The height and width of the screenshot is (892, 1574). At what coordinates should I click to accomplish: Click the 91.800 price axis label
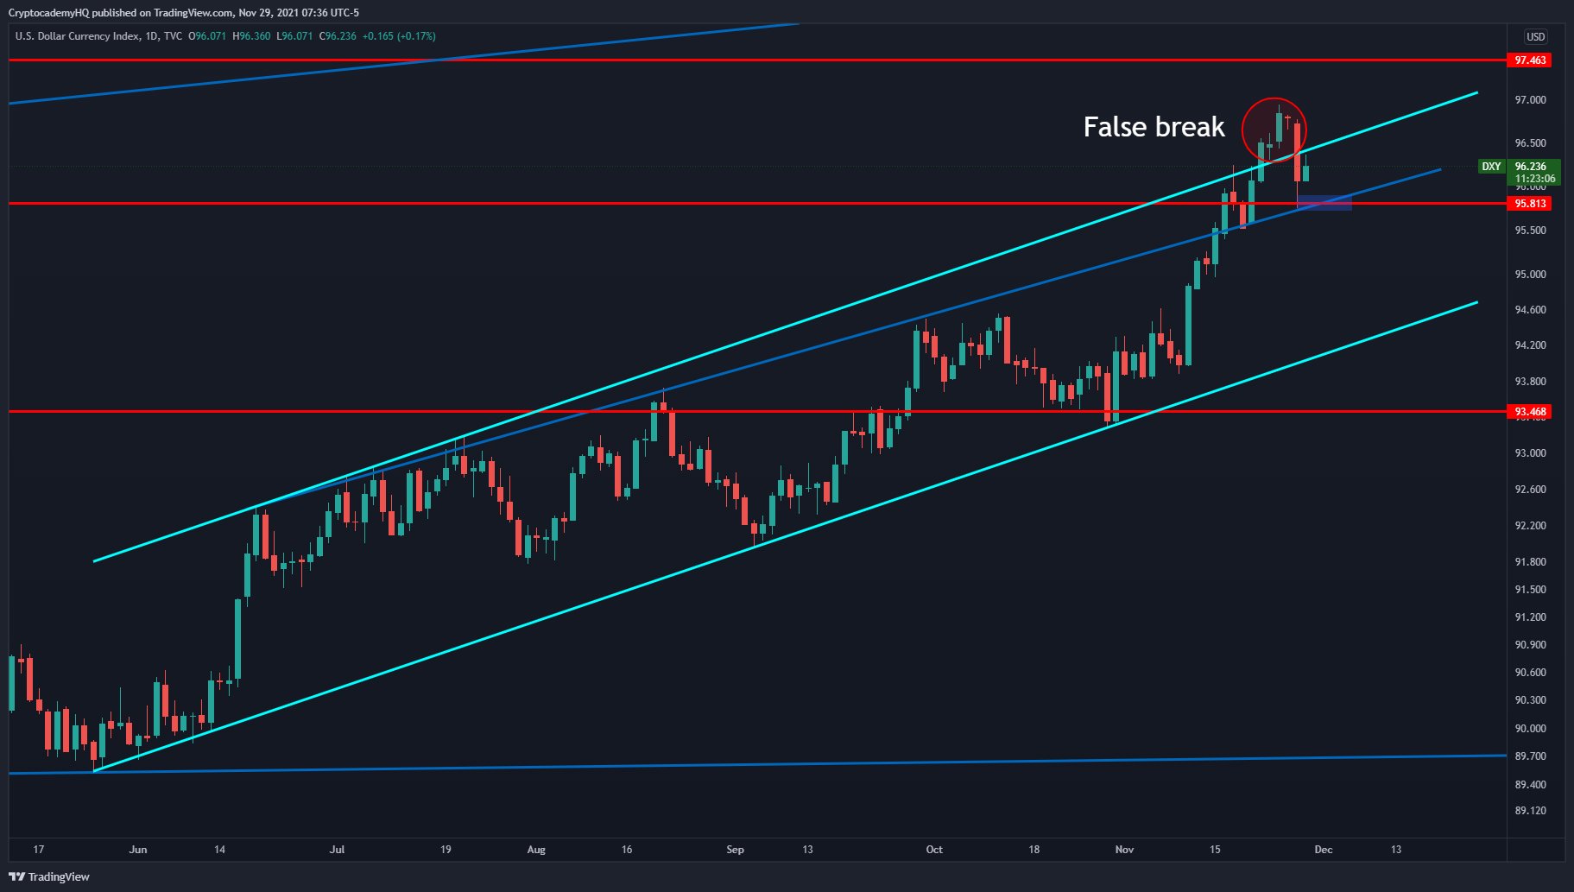click(x=1530, y=562)
